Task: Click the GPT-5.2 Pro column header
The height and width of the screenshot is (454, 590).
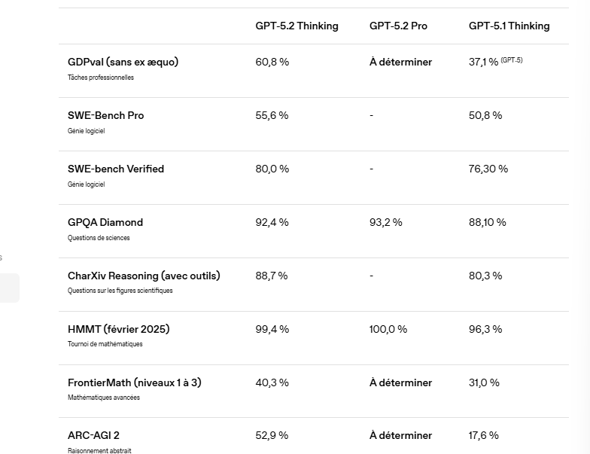Action: 398,26
